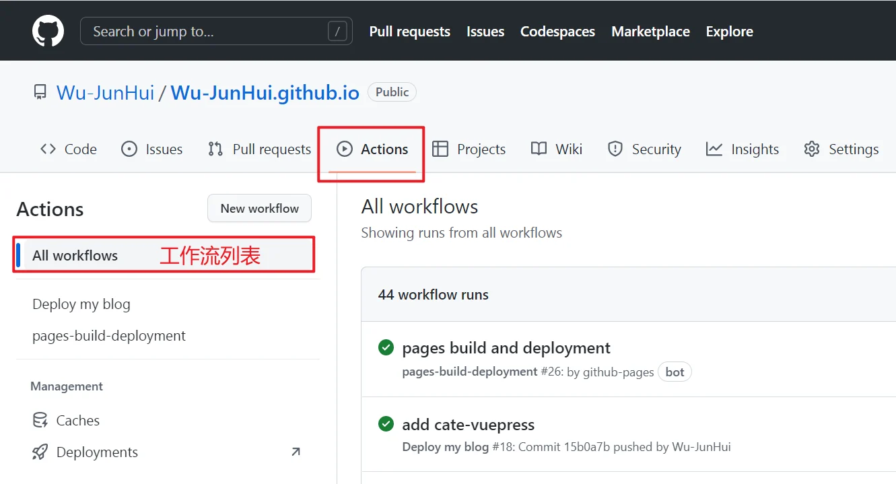Click the Caches database icon
Viewport: 896px width, 484px height.
tap(40, 420)
